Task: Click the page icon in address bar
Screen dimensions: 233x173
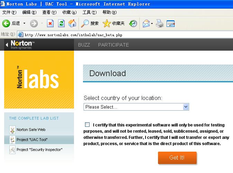Action: click(x=20, y=34)
